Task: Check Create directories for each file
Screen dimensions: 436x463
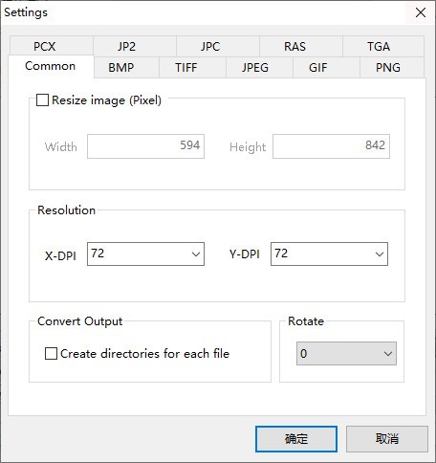Action: coord(51,354)
